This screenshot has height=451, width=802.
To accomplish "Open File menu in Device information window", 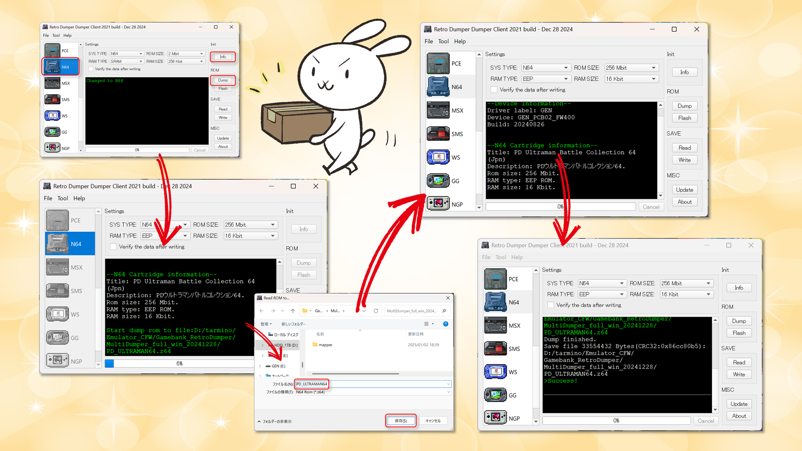I will [x=429, y=41].
